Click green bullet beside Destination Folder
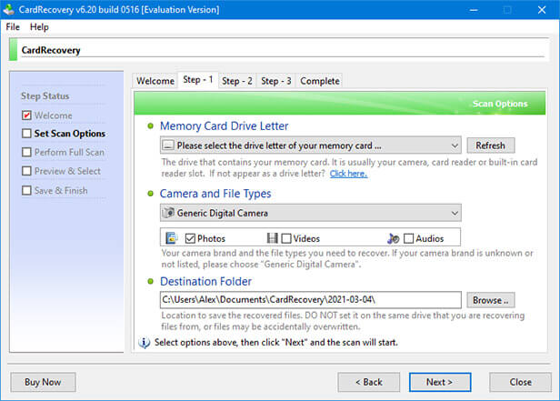The image size is (560, 401). 151,281
